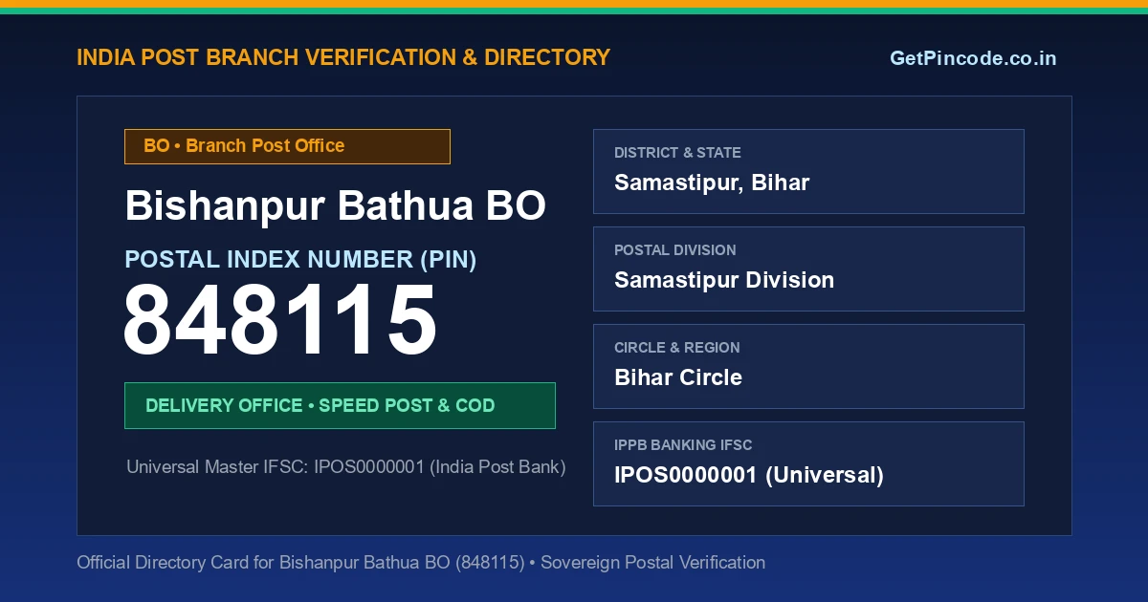Click the GetPincode.co.in site link
This screenshot has width=1148, height=602.
[973, 57]
